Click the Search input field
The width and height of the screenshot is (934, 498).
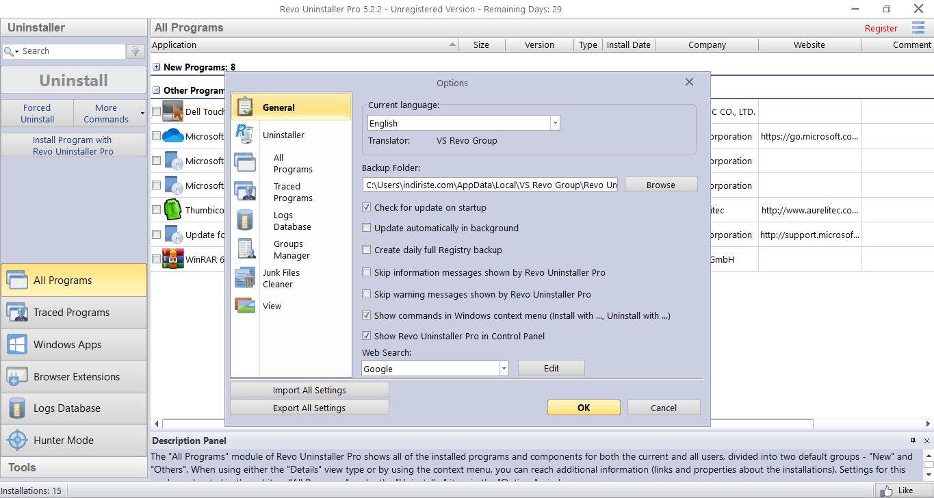pyautogui.click(x=73, y=51)
